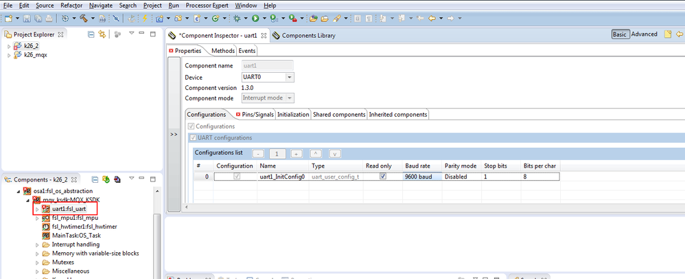Image resolution: width=685 pixels, height=279 pixels.
Task: Click the green Run icon
Action: (255, 19)
